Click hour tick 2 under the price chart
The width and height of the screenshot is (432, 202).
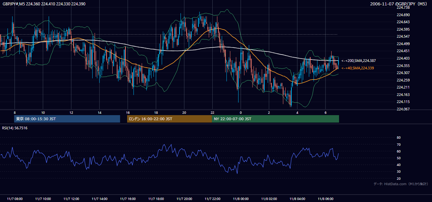[x=269, y=112]
